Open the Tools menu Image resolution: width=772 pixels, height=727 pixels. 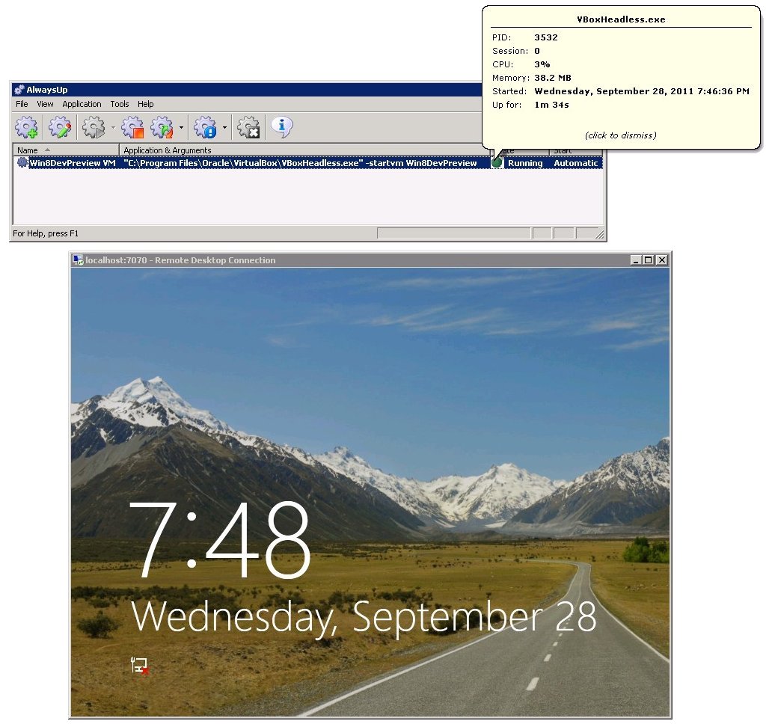pos(120,104)
